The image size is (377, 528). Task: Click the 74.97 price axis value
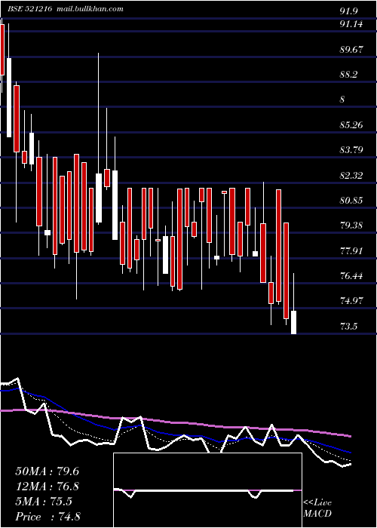[x=351, y=301]
